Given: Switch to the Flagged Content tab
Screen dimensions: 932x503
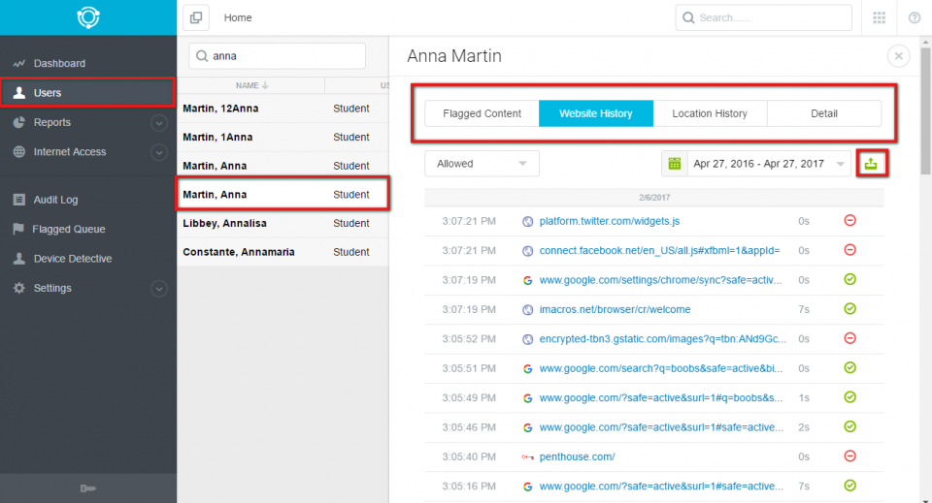Looking at the screenshot, I should pyautogui.click(x=483, y=113).
